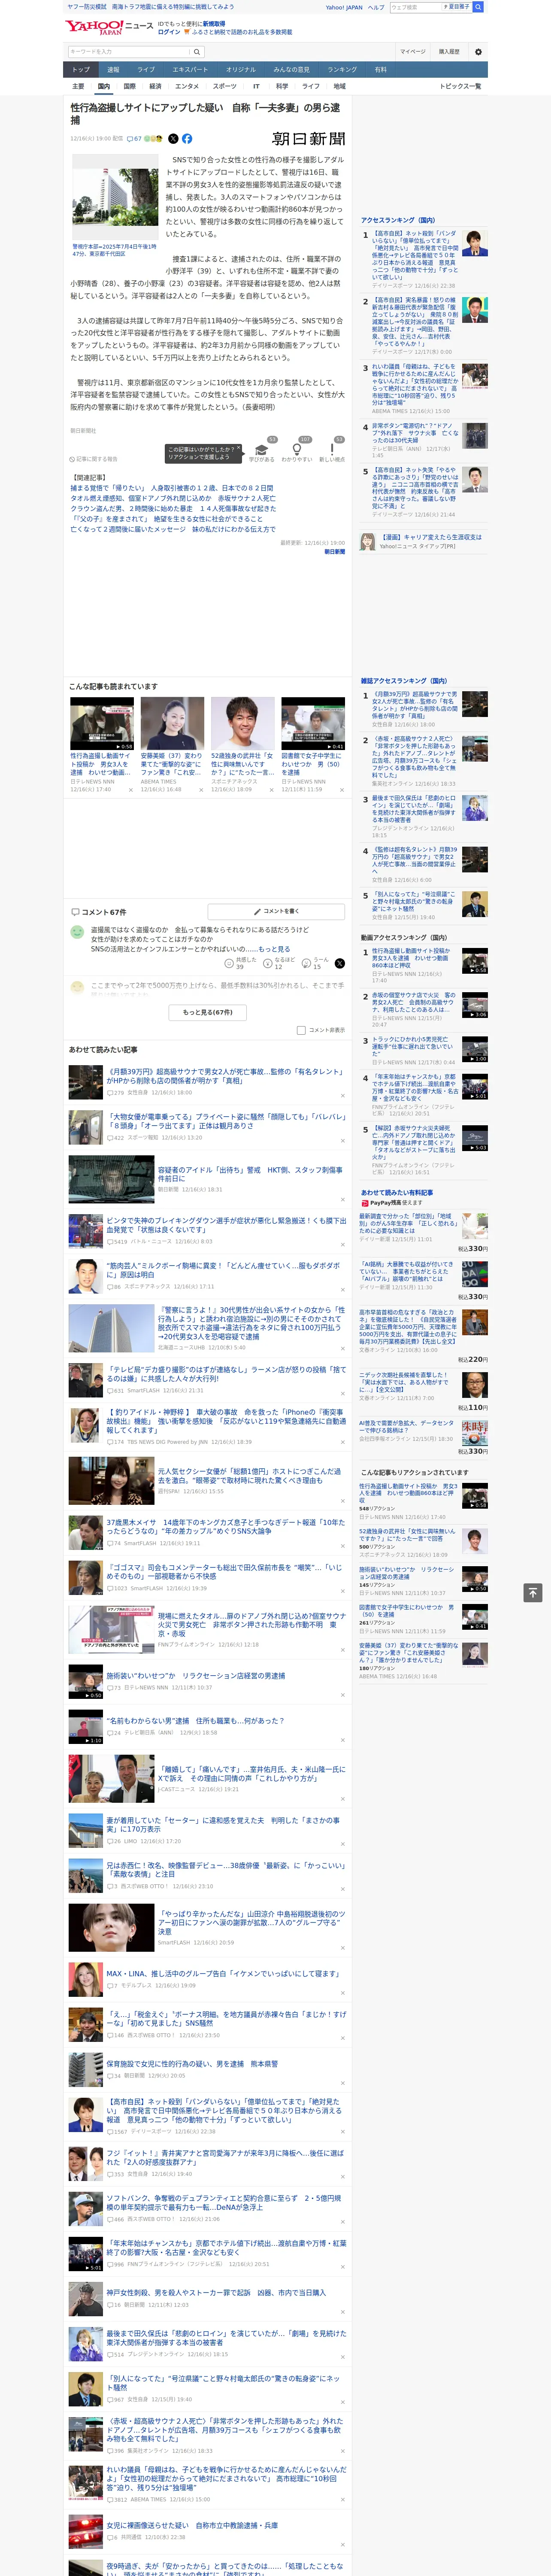Screen dimensions: 551x2576
Task: Focus the ウェブ検索 input at top
Action: pos(415,7)
